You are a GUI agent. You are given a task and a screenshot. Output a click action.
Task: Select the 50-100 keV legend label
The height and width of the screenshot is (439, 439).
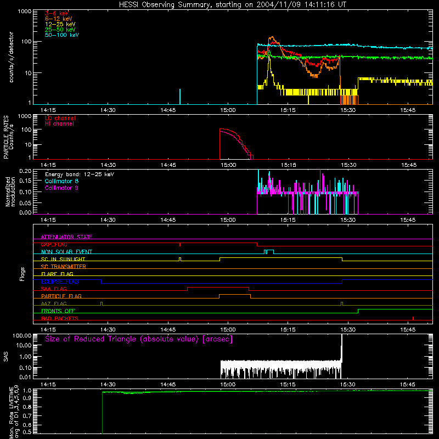(x=62, y=35)
